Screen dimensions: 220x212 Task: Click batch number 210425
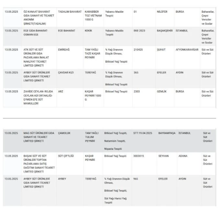[x=138, y=50]
